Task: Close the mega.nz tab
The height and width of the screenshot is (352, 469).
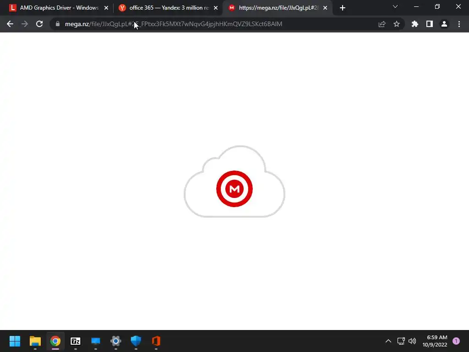Action: click(x=325, y=8)
